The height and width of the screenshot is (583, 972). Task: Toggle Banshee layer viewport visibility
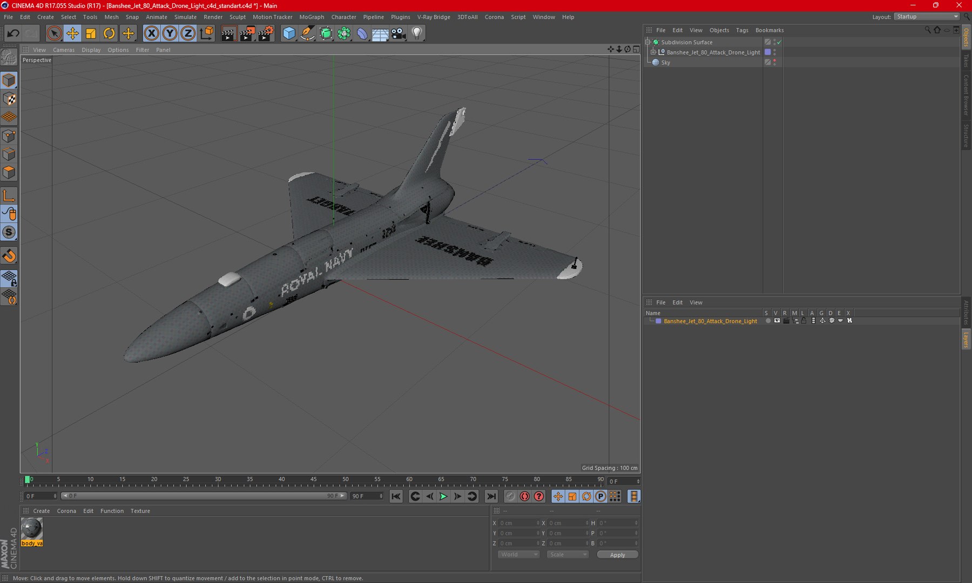pyautogui.click(x=777, y=321)
